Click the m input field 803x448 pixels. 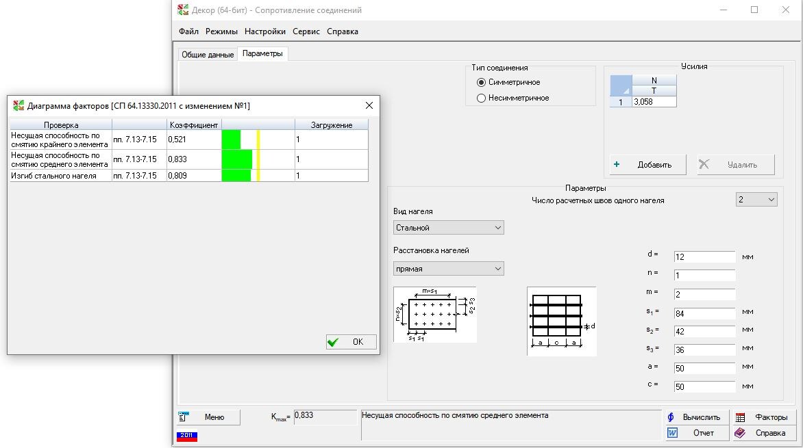pyautogui.click(x=704, y=294)
